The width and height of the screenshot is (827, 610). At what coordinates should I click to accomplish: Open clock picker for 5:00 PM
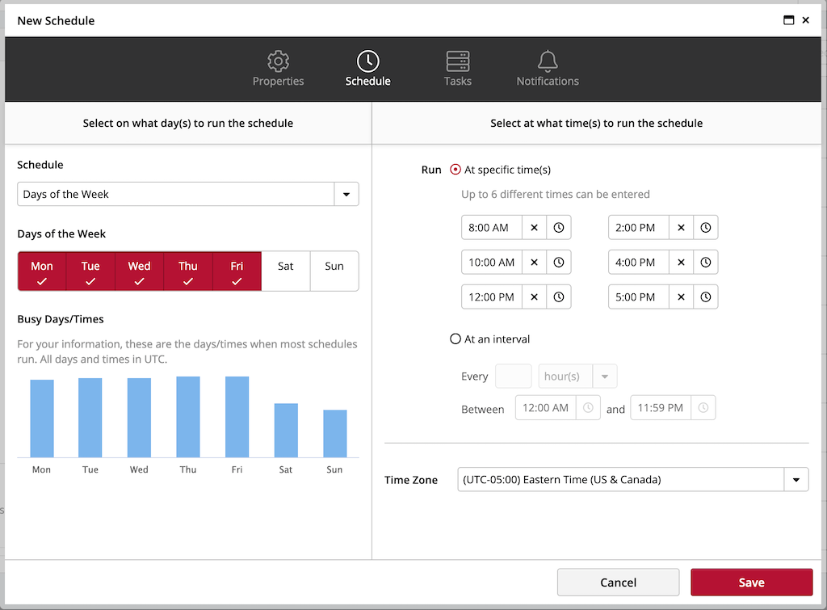[706, 297]
